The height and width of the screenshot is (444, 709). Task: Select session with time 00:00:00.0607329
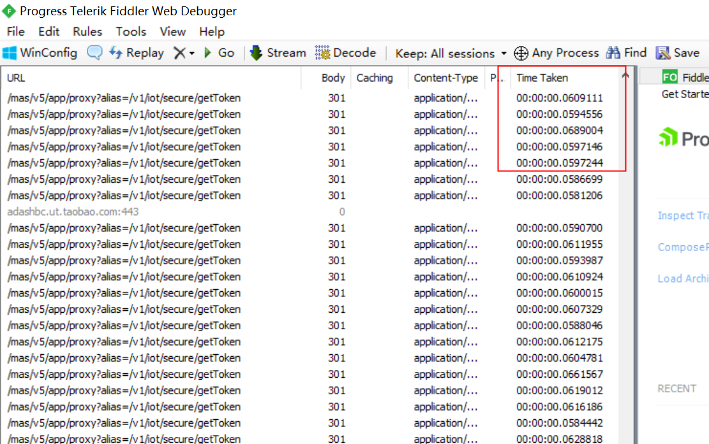click(x=310, y=309)
